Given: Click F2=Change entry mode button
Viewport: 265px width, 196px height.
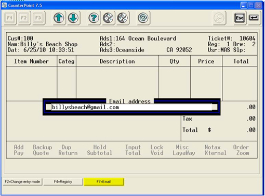Looking at the screenshot, I should [22, 182].
